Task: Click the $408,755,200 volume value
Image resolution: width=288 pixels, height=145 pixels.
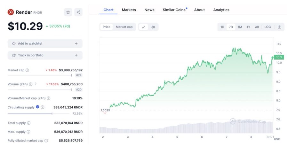Action: 72,84
